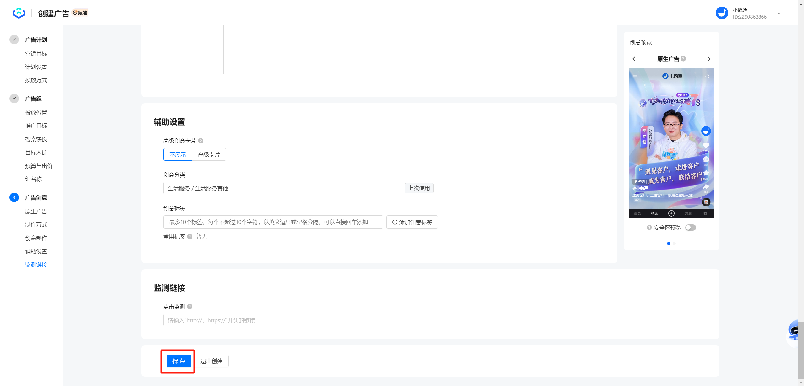Open the 创意分类 dropdown field
The width and height of the screenshot is (804, 386).
(301, 188)
